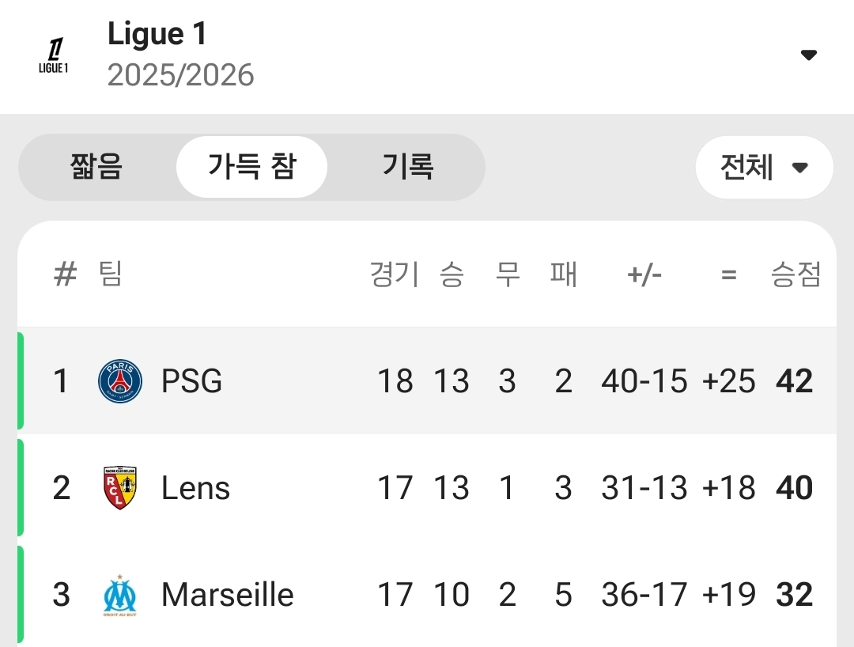
Task: Open the Marseille club crest
Action: (x=120, y=595)
